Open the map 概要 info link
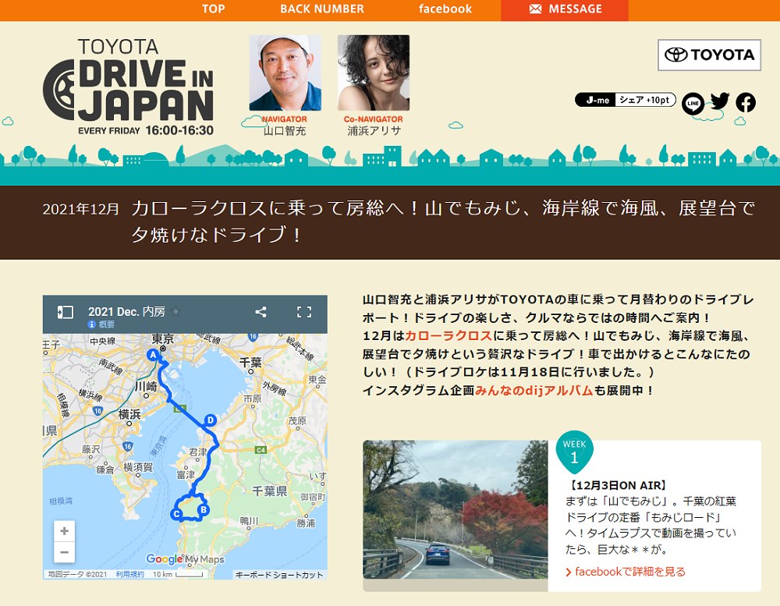Screen dimensions: 780x606 (101, 324)
